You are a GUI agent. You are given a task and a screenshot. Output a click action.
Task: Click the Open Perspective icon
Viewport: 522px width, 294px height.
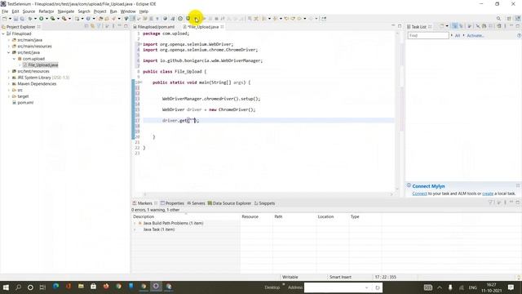(x=509, y=19)
